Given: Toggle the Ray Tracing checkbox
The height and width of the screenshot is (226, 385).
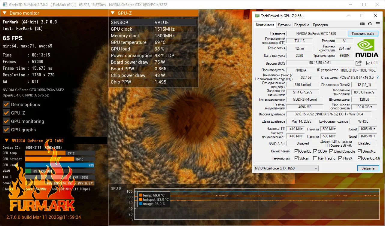Looking at the screenshot, I should pyautogui.click(x=315, y=158).
